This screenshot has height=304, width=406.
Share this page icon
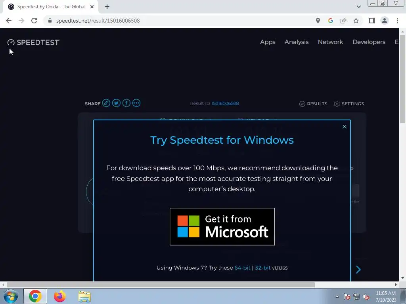point(343,21)
